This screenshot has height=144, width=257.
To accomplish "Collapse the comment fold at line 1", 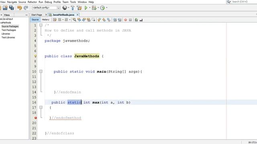I will click(41, 25).
